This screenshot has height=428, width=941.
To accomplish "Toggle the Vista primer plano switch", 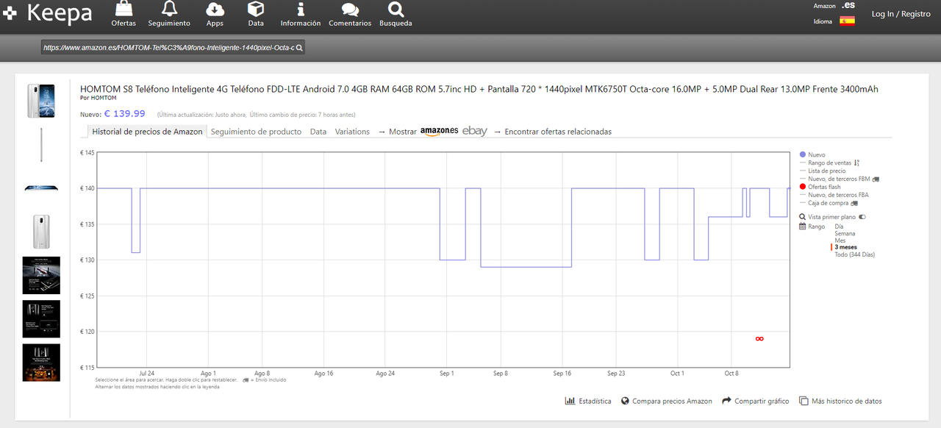I will click(862, 217).
